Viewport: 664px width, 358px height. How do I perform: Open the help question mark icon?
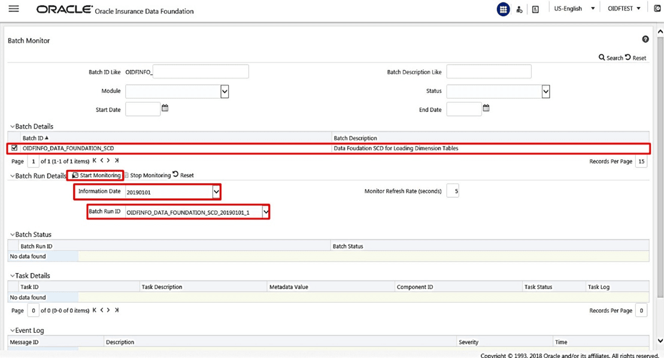pyautogui.click(x=645, y=39)
